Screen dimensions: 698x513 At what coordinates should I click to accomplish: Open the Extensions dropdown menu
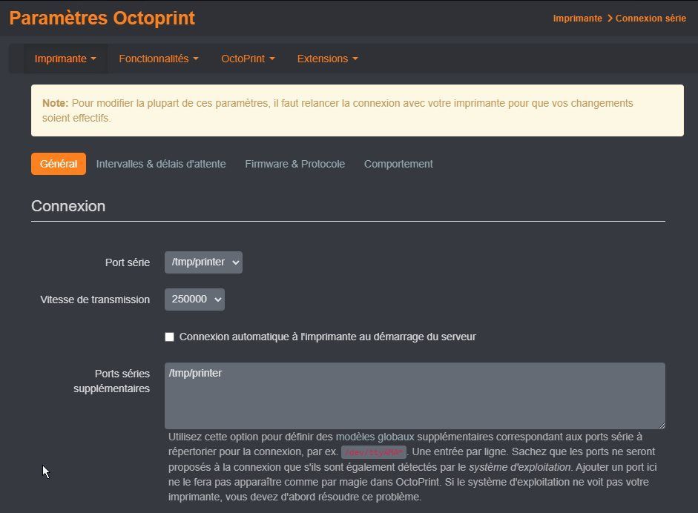point(327,59)
